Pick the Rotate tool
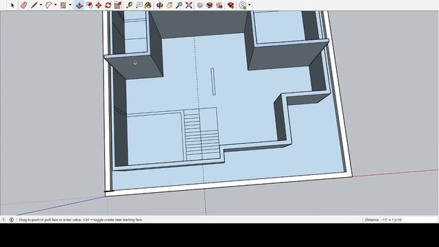The image size is (439, 247). pos(108,5)
